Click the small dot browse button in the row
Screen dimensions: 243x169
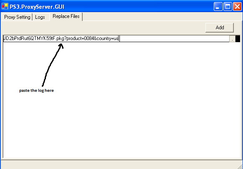232,39
